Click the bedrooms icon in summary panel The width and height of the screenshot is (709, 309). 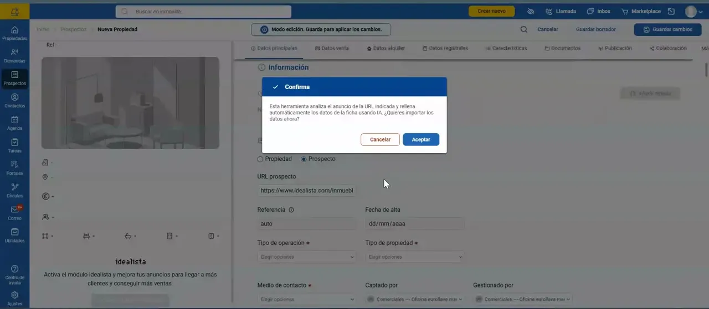coord(86,236)
